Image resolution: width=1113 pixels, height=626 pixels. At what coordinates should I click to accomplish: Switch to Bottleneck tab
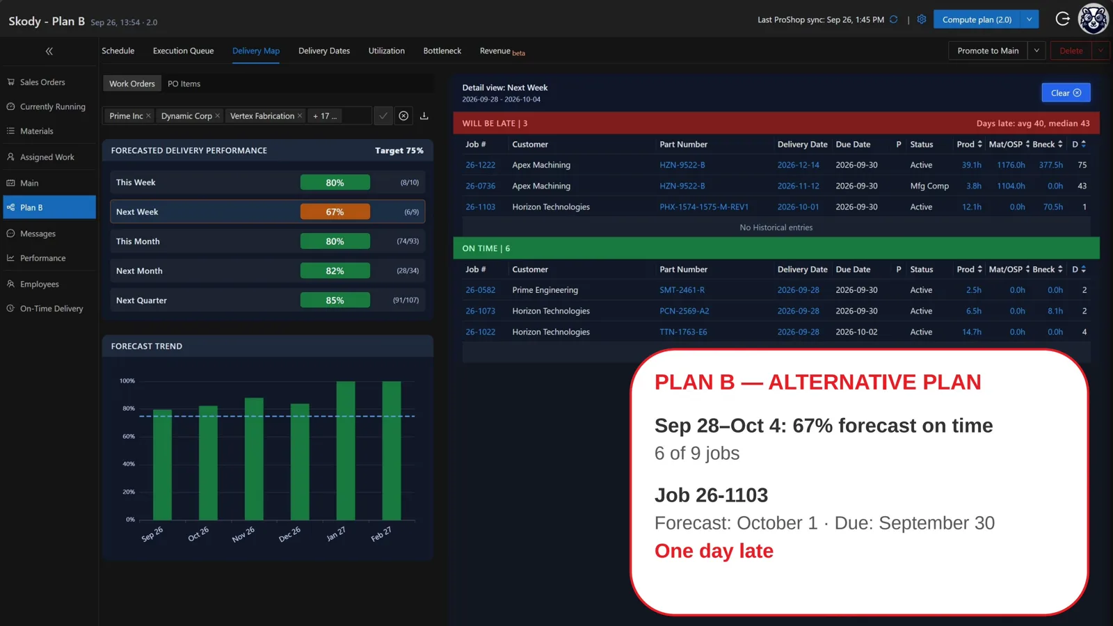442,51
